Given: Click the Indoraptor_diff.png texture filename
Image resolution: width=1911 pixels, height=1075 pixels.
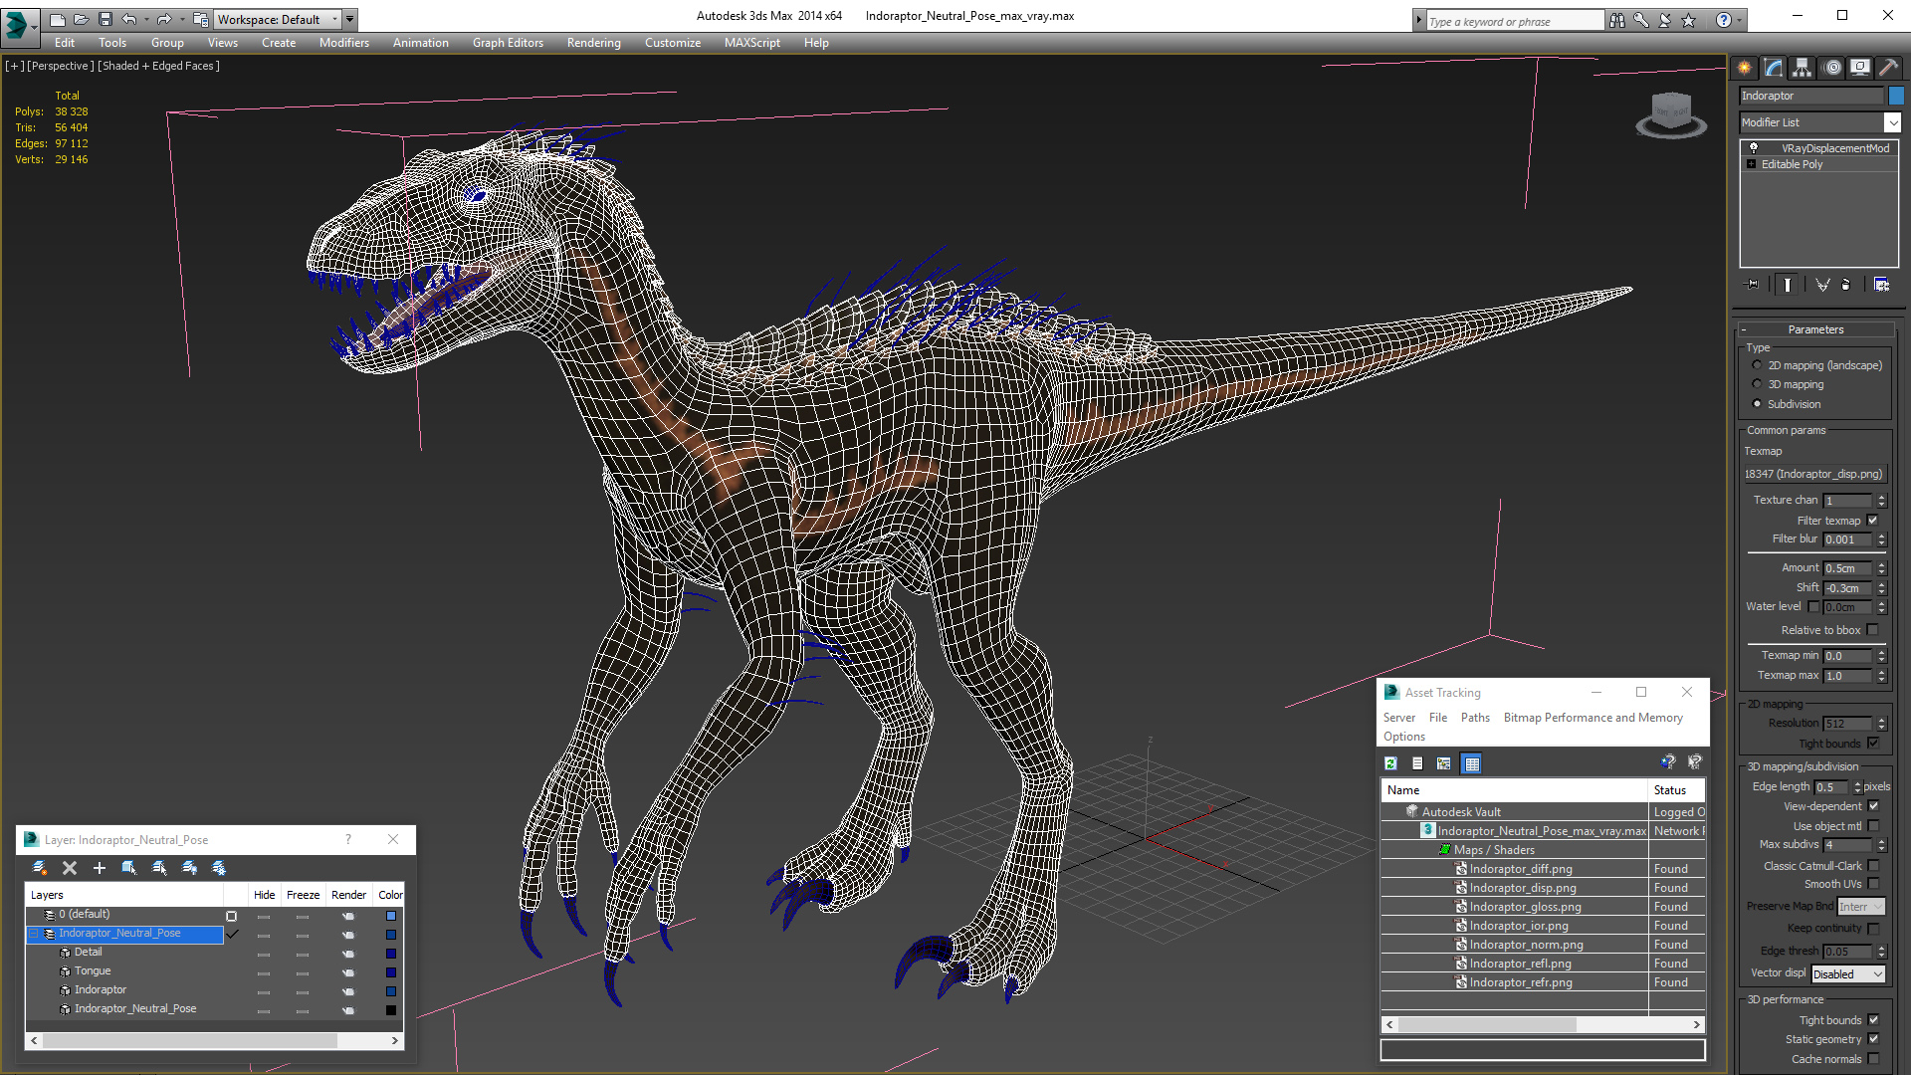Looking at the screenshot, I should 1516,868.
